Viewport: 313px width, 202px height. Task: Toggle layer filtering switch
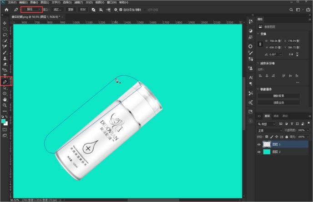[x=308, y=123]
